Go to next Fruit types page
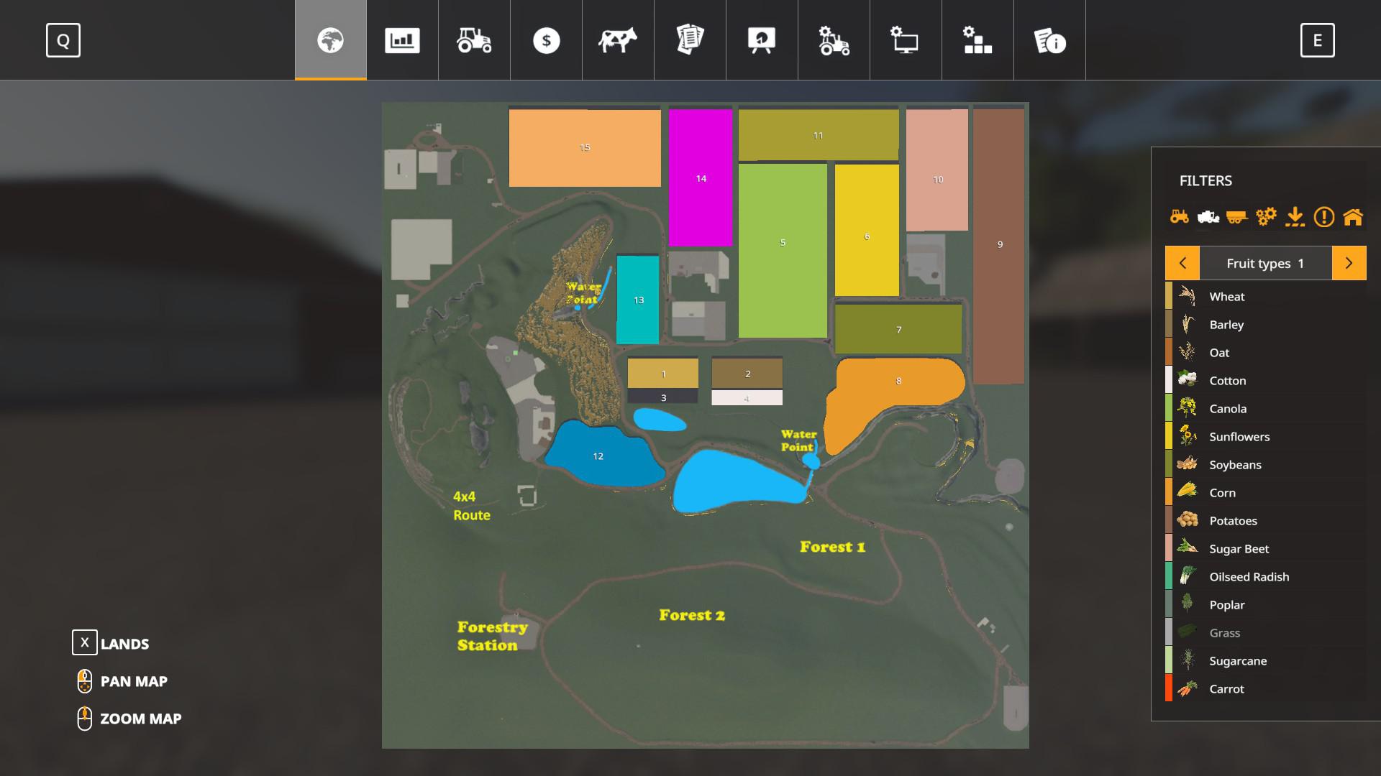The width and height of the screenshot is (1381, 776). 1349,263
